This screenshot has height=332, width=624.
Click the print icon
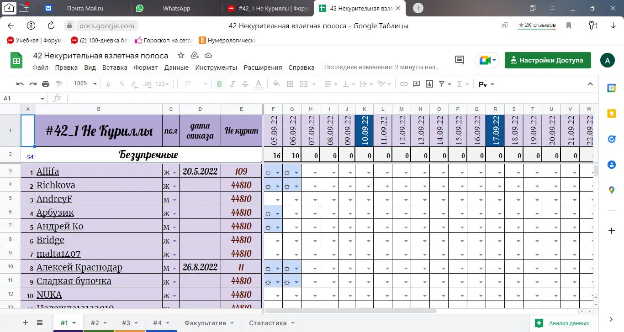(46, 84)
